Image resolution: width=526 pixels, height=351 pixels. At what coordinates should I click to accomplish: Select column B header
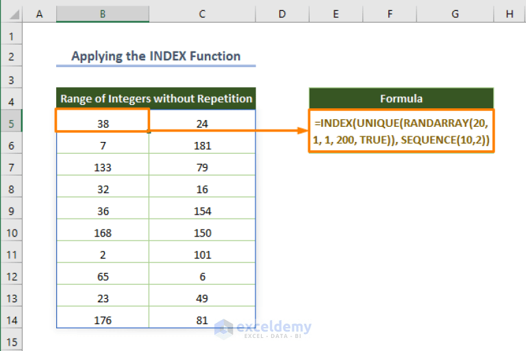coord(103,14)
